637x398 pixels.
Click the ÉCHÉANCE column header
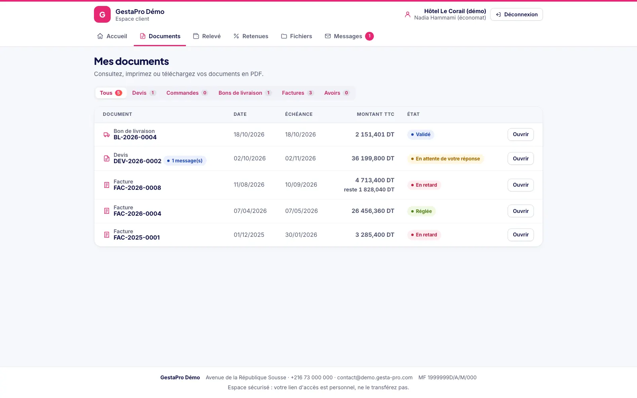point(299,114)
